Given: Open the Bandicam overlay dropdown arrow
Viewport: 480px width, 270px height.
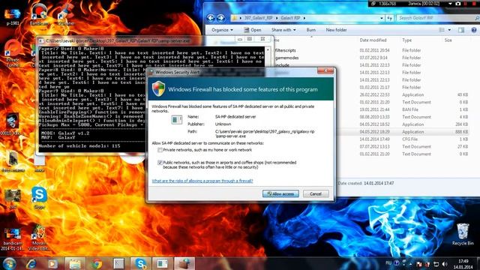Looking at the screenshot, I should 450,4.
